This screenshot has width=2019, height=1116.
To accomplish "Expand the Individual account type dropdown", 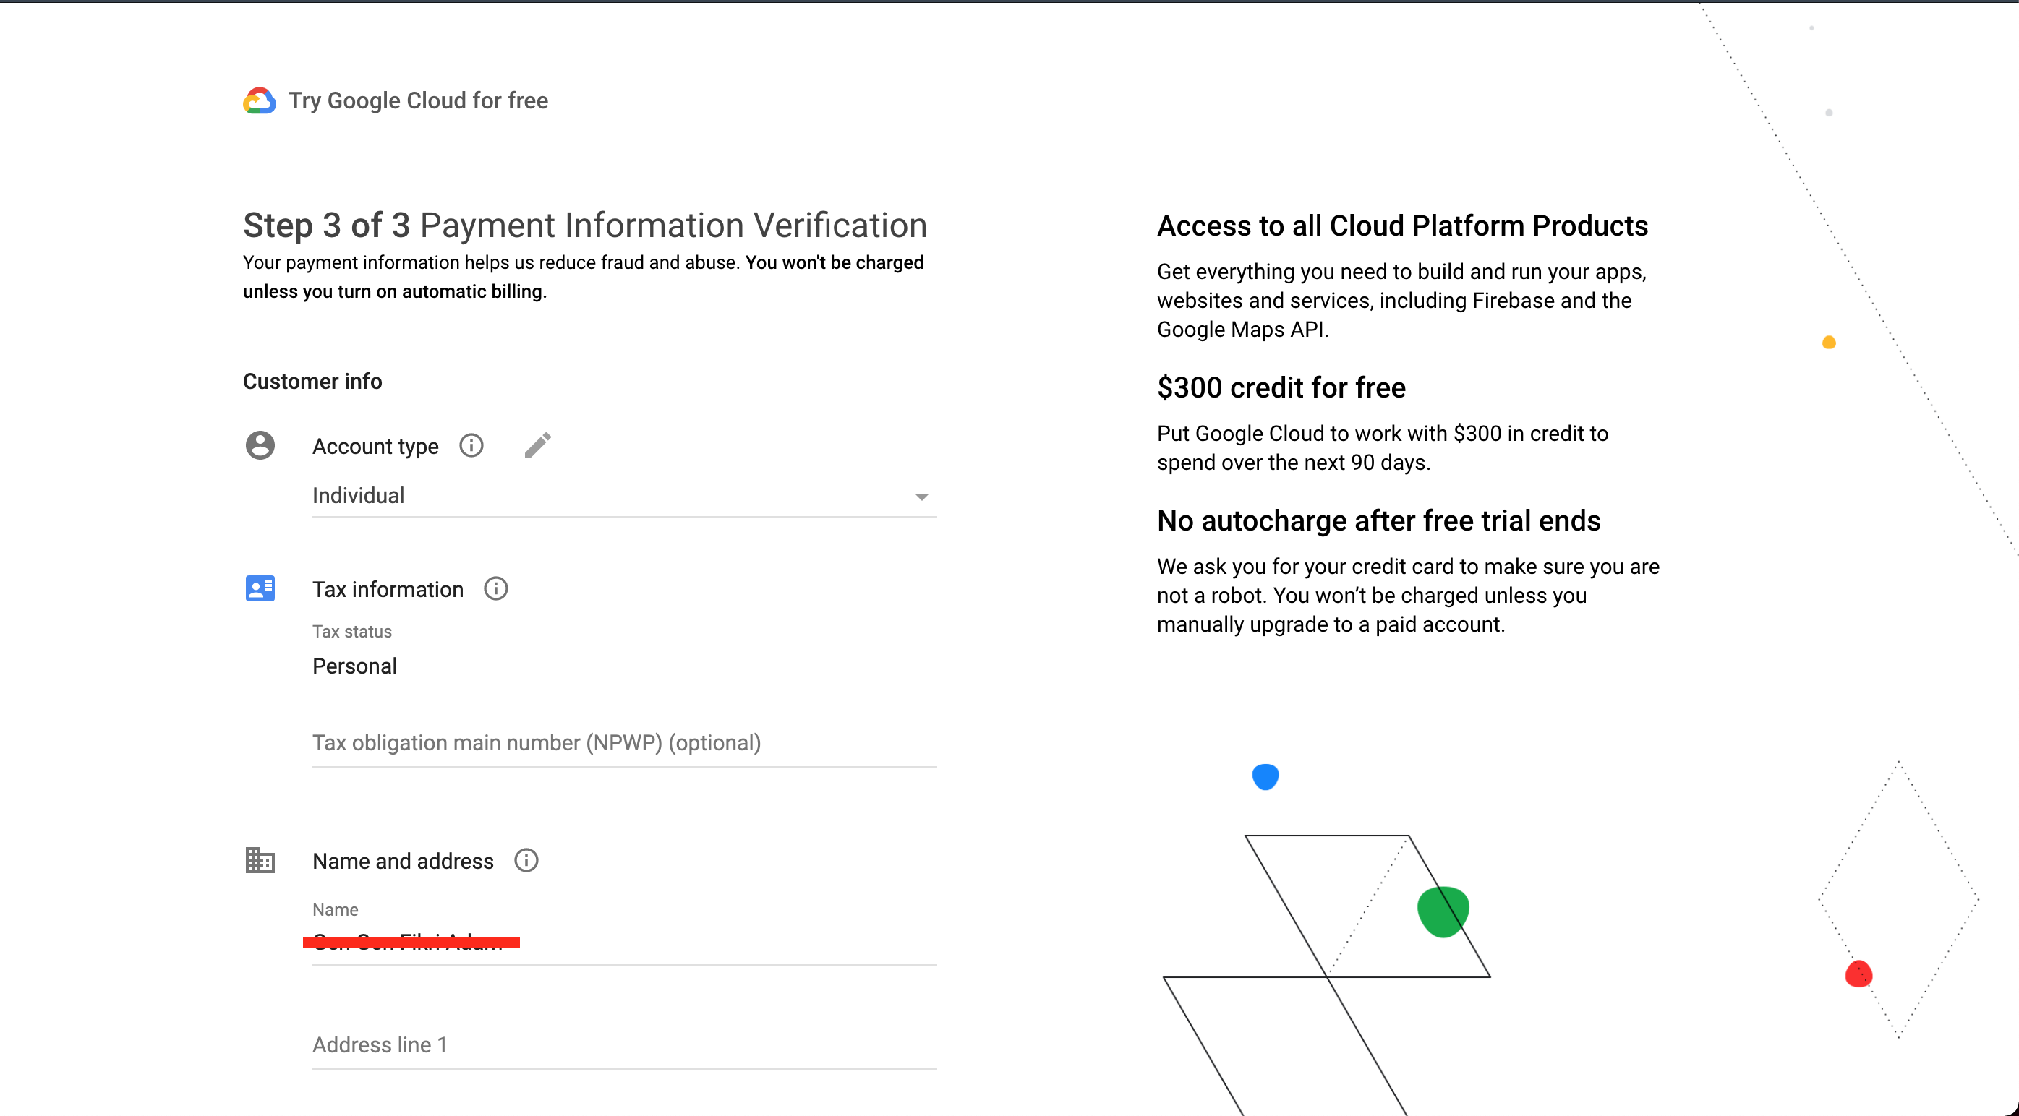I will [624, 496].
